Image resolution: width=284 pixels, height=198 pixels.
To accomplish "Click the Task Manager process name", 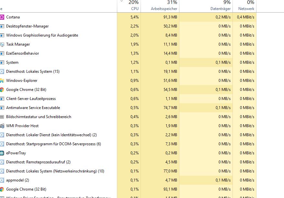I will click(x=18, y=44).
